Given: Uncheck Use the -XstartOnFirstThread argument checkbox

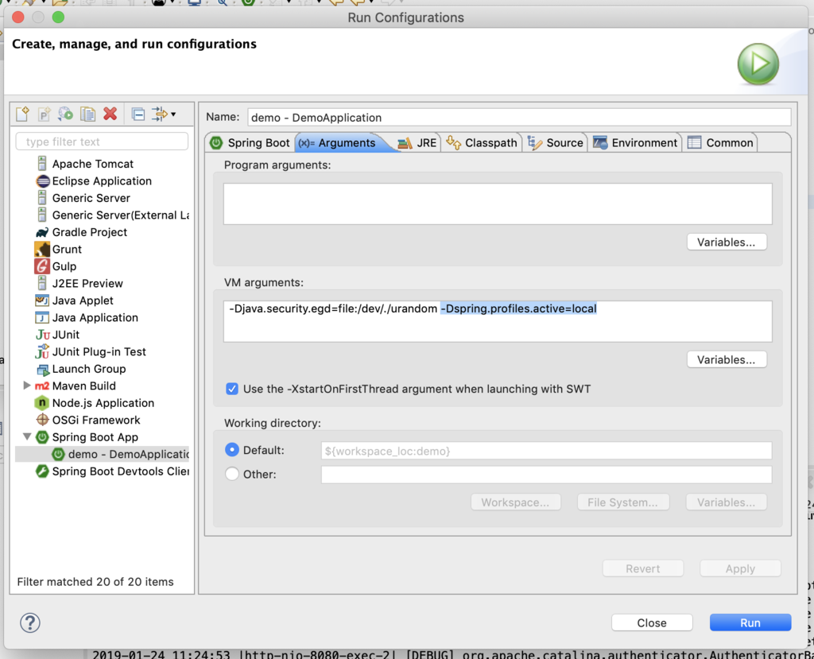Looking at the screenshot, I should [232, 389].
